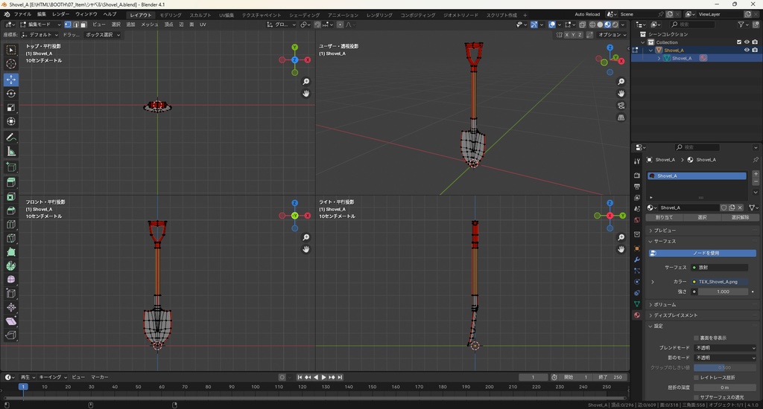Click the camera view icon in the perspective viewport

point(621,106)
